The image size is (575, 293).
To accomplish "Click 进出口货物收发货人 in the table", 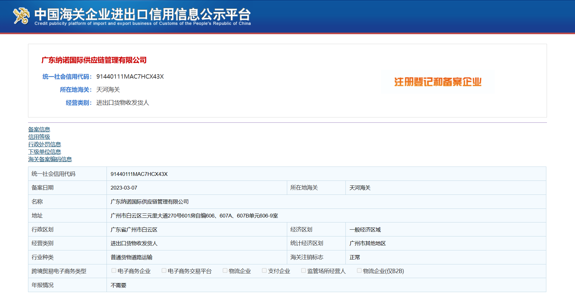I will click(x=134, y=243).
